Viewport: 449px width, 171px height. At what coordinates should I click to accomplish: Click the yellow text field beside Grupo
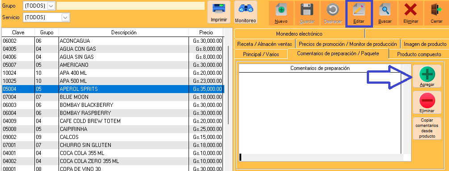click(x=130, y=6)
